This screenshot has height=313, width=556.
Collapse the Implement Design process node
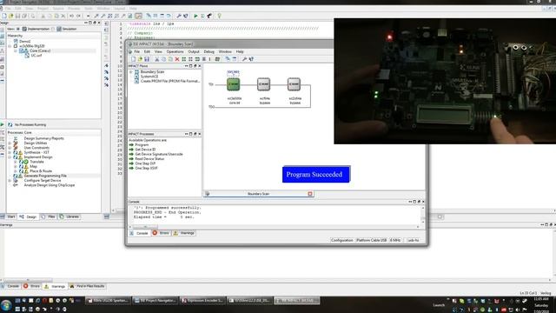[x=10, y=156]
